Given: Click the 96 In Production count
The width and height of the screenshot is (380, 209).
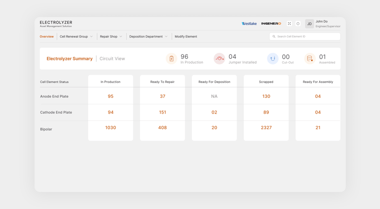Looking at the screenshot, I should pyautogui.click(x=185, y=57).
